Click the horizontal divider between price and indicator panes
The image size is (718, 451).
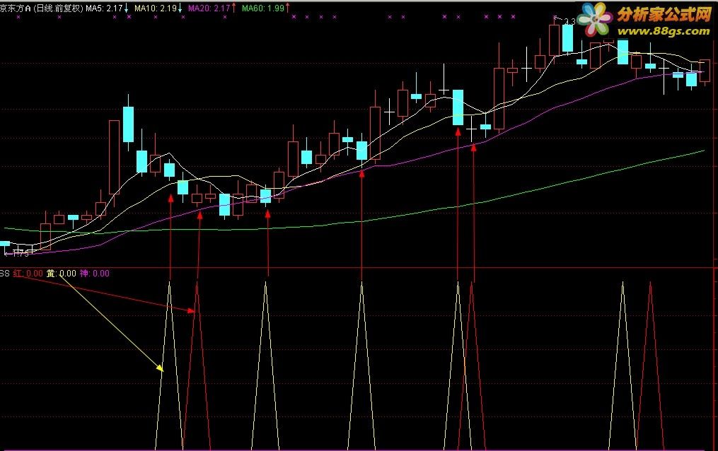(357, 268)
